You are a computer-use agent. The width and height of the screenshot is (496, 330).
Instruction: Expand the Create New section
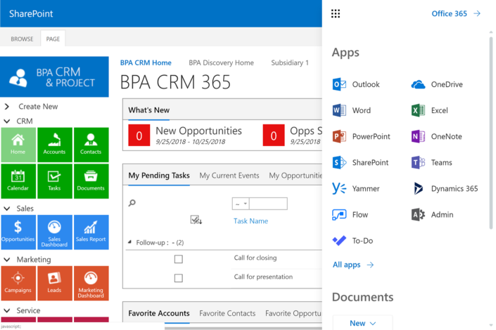[7, 107]
